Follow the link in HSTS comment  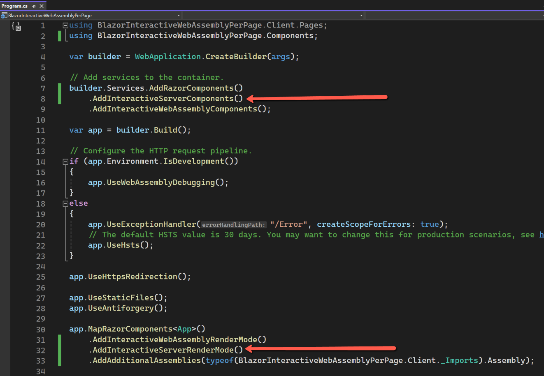point(541,235)
